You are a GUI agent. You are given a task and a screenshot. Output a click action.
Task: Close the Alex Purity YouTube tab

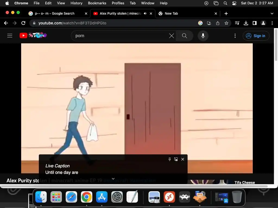[x=151, y=14]
